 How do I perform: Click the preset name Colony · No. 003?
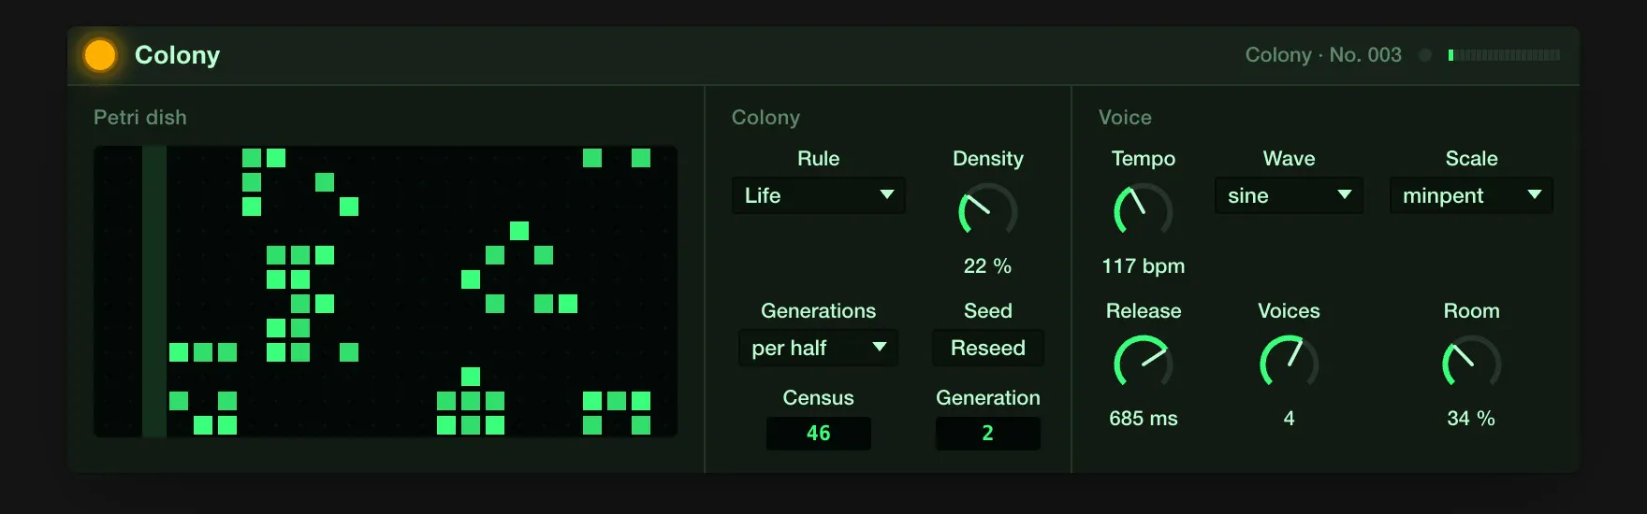point(1323,55)
